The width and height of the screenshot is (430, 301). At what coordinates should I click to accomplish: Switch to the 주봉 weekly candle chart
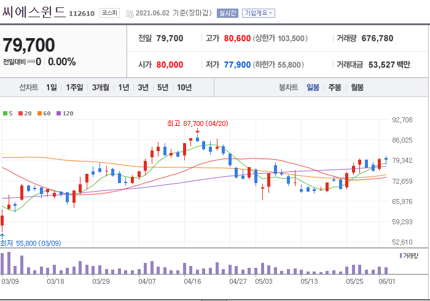tap(335, 87)
